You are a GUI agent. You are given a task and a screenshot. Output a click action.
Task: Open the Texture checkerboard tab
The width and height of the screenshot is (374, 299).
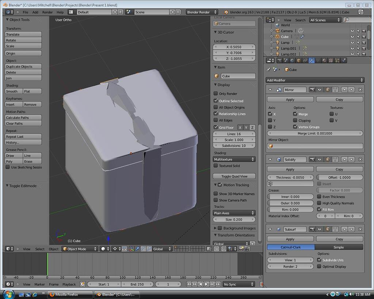331,61
